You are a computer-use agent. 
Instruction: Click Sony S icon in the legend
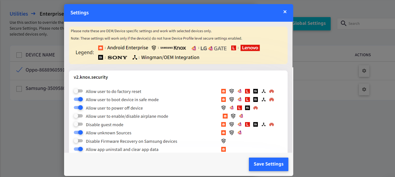100,57
